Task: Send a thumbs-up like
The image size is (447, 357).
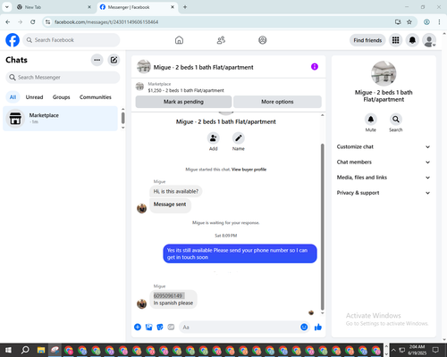Action: click(318, 328)
